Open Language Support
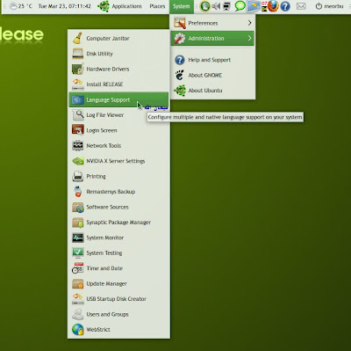 click(118, 99)
